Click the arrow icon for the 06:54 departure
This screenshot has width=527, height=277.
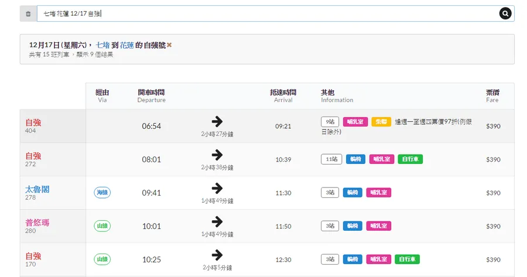point(217,121)
